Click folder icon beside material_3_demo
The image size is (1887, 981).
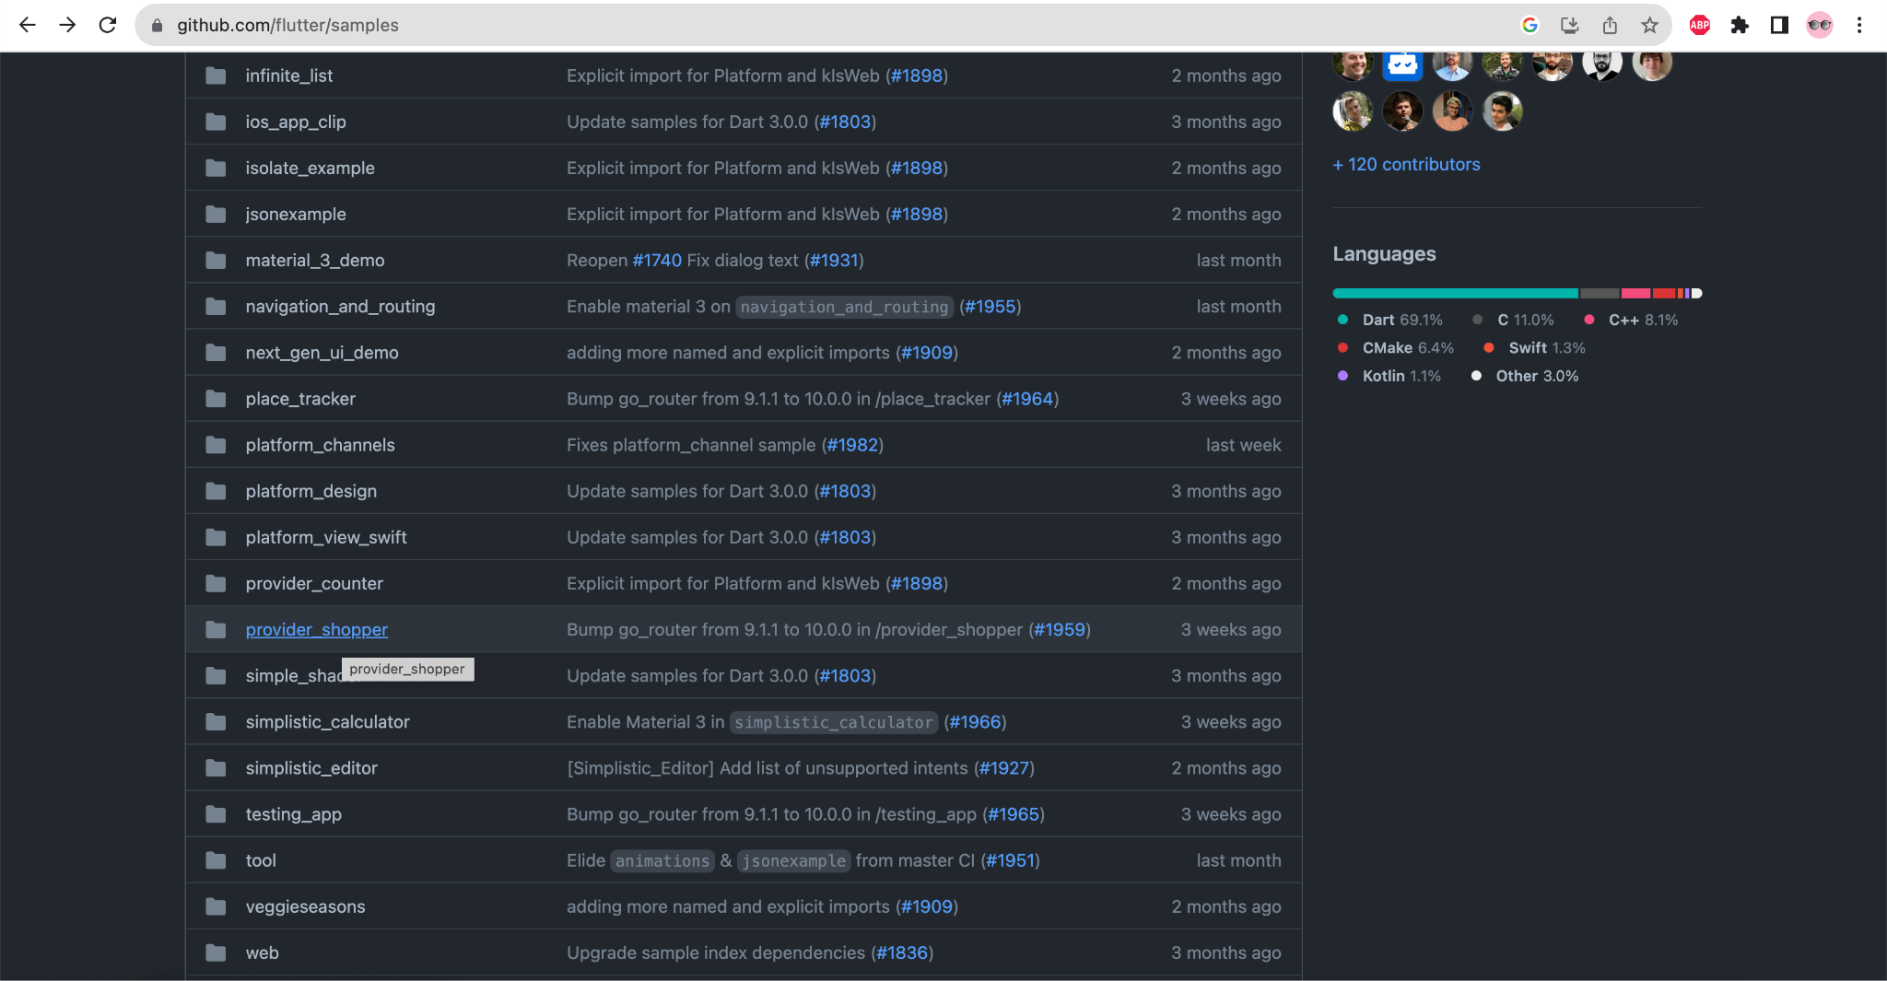pos(216,260)
